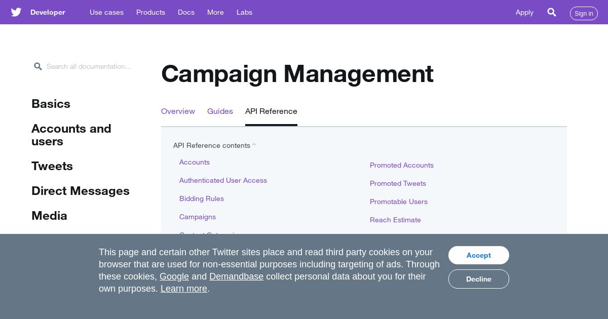
Task: Open the Google link in cookie notice
Action: (x=174, y=276)
